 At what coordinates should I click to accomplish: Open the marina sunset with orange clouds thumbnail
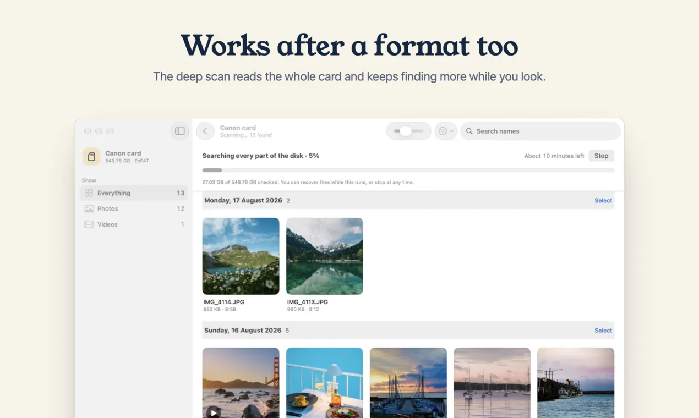[408, 383]
